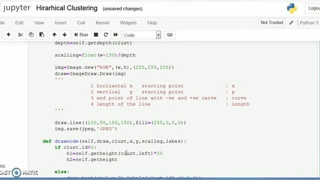Move selected cell up arrow
320x180 pixels.
pos(54,34)
